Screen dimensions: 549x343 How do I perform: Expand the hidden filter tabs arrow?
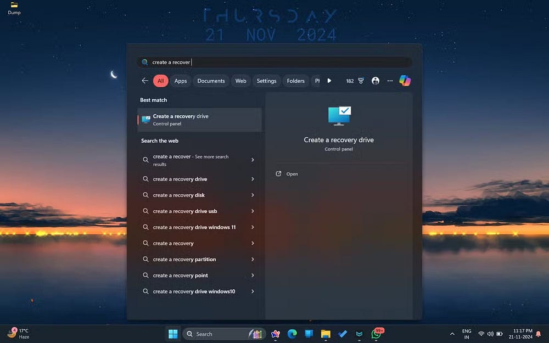pos(329,81)
